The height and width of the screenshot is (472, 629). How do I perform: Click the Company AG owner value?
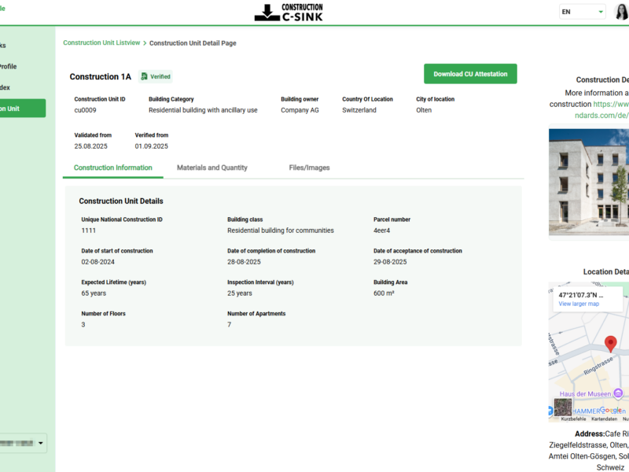click(300, 110)
